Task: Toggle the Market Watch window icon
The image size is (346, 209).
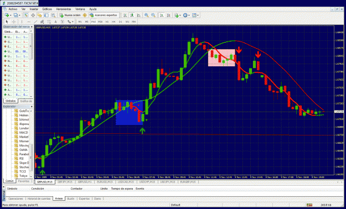Action: coord(26,15)
